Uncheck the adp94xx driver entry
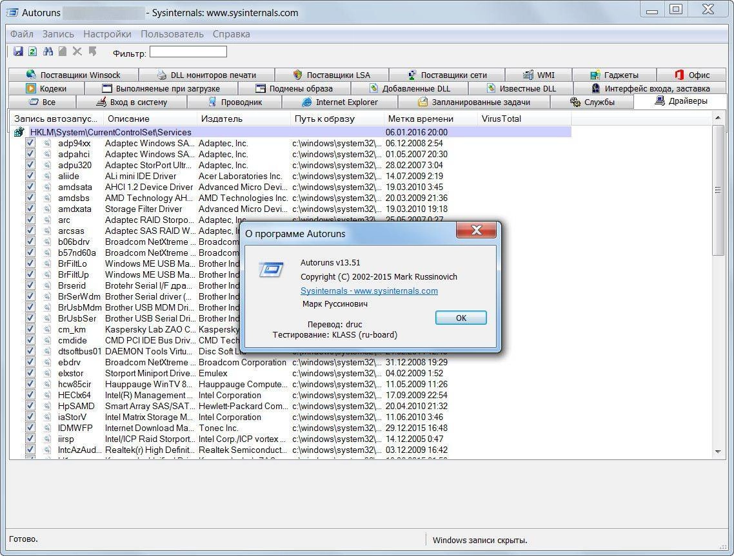Image resolution: width=734 pixels, height=556 pixels. tap(30, 143)
